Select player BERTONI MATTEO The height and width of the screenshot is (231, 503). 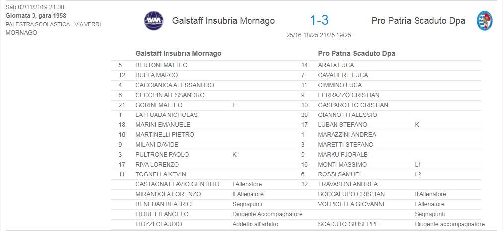[162, 65]
